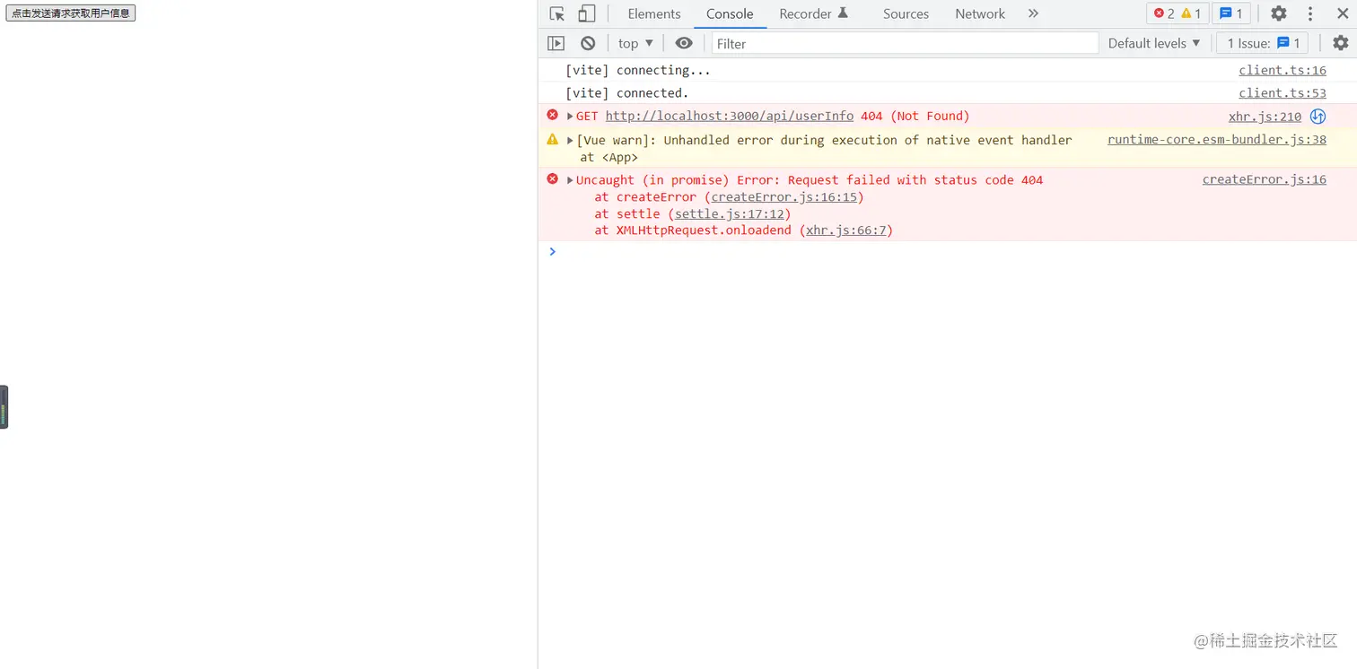Image resolution: width=1357 pixels, height=669 pixels.
Task: Click the 点击发送请求获取用户信息 button
Action: pyautogui.click(x=70, y=13)
